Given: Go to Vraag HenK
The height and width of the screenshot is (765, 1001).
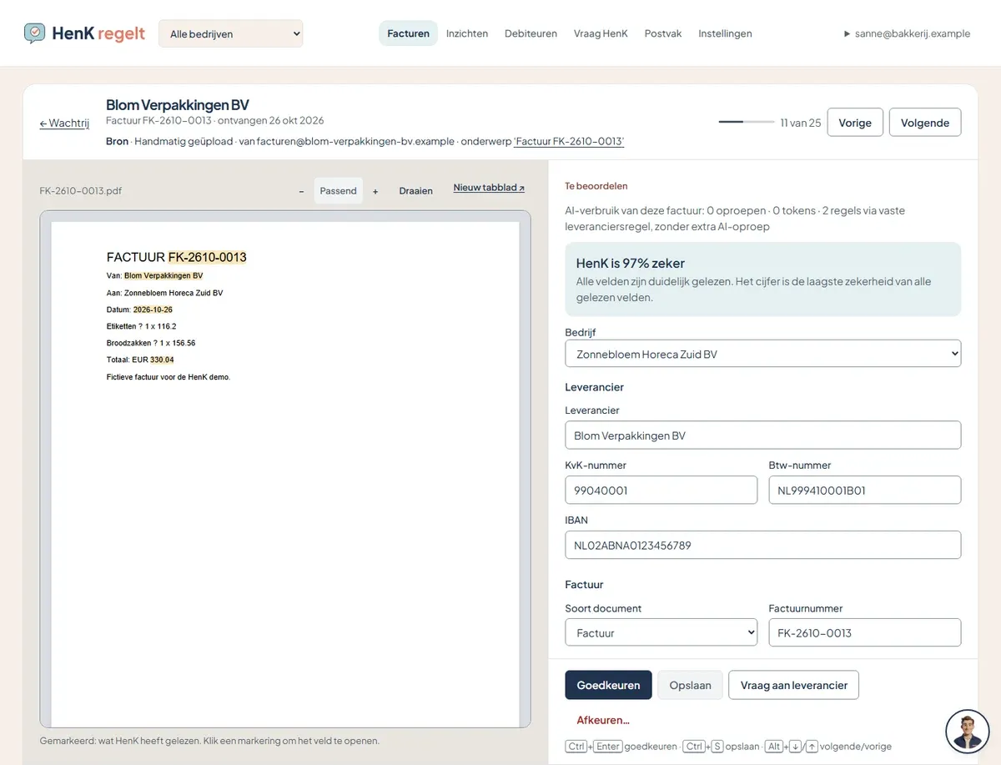Looking at the screenshot, I should 601,33.
